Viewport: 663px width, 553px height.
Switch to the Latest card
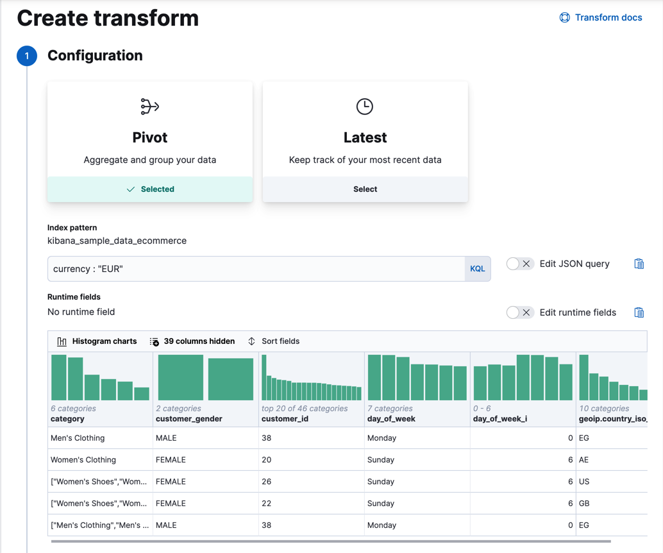click(365, 137)
